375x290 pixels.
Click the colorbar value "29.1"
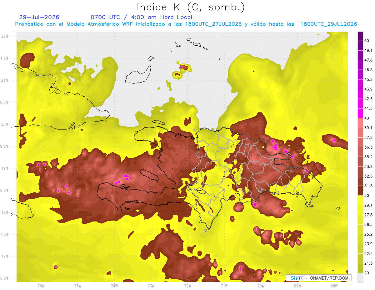(x=368, y=205)
